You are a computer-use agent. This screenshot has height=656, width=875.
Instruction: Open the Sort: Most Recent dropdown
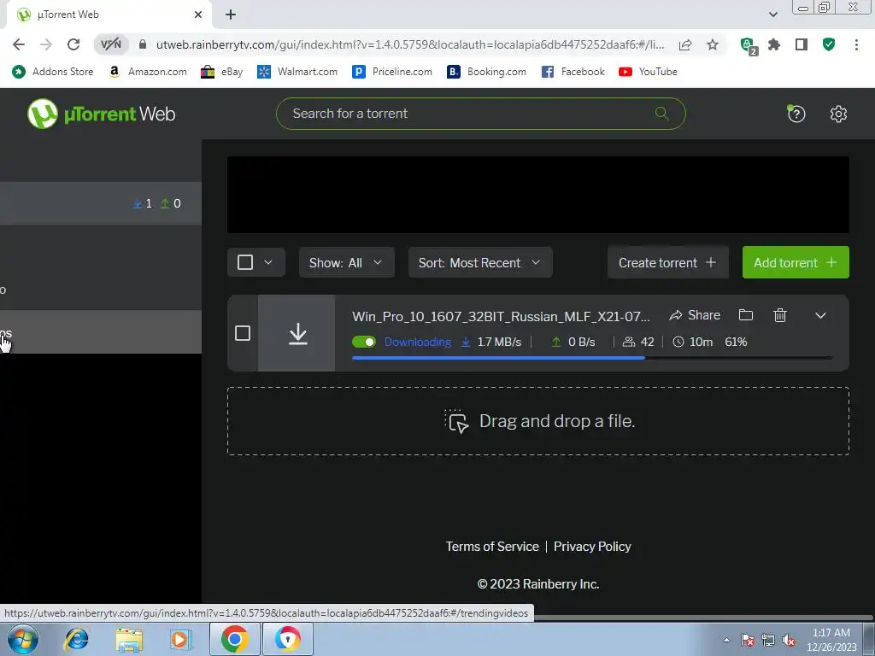point(480,262)
